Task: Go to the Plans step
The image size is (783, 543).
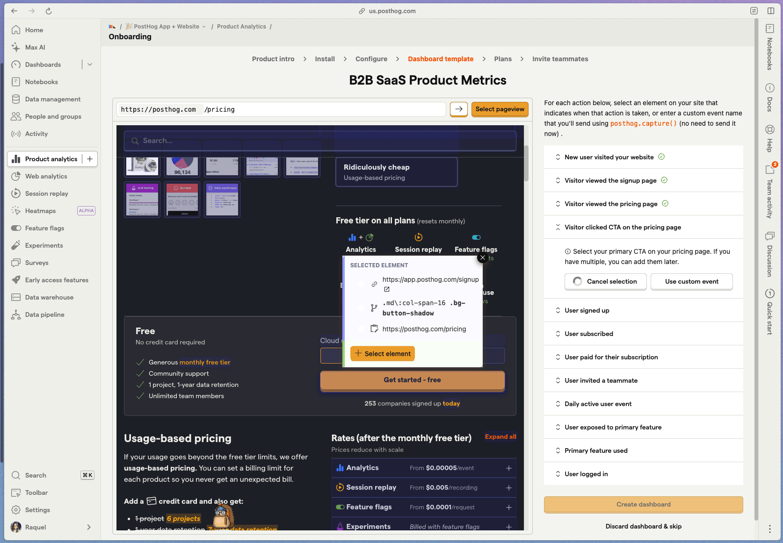Action: click(503, 59)
